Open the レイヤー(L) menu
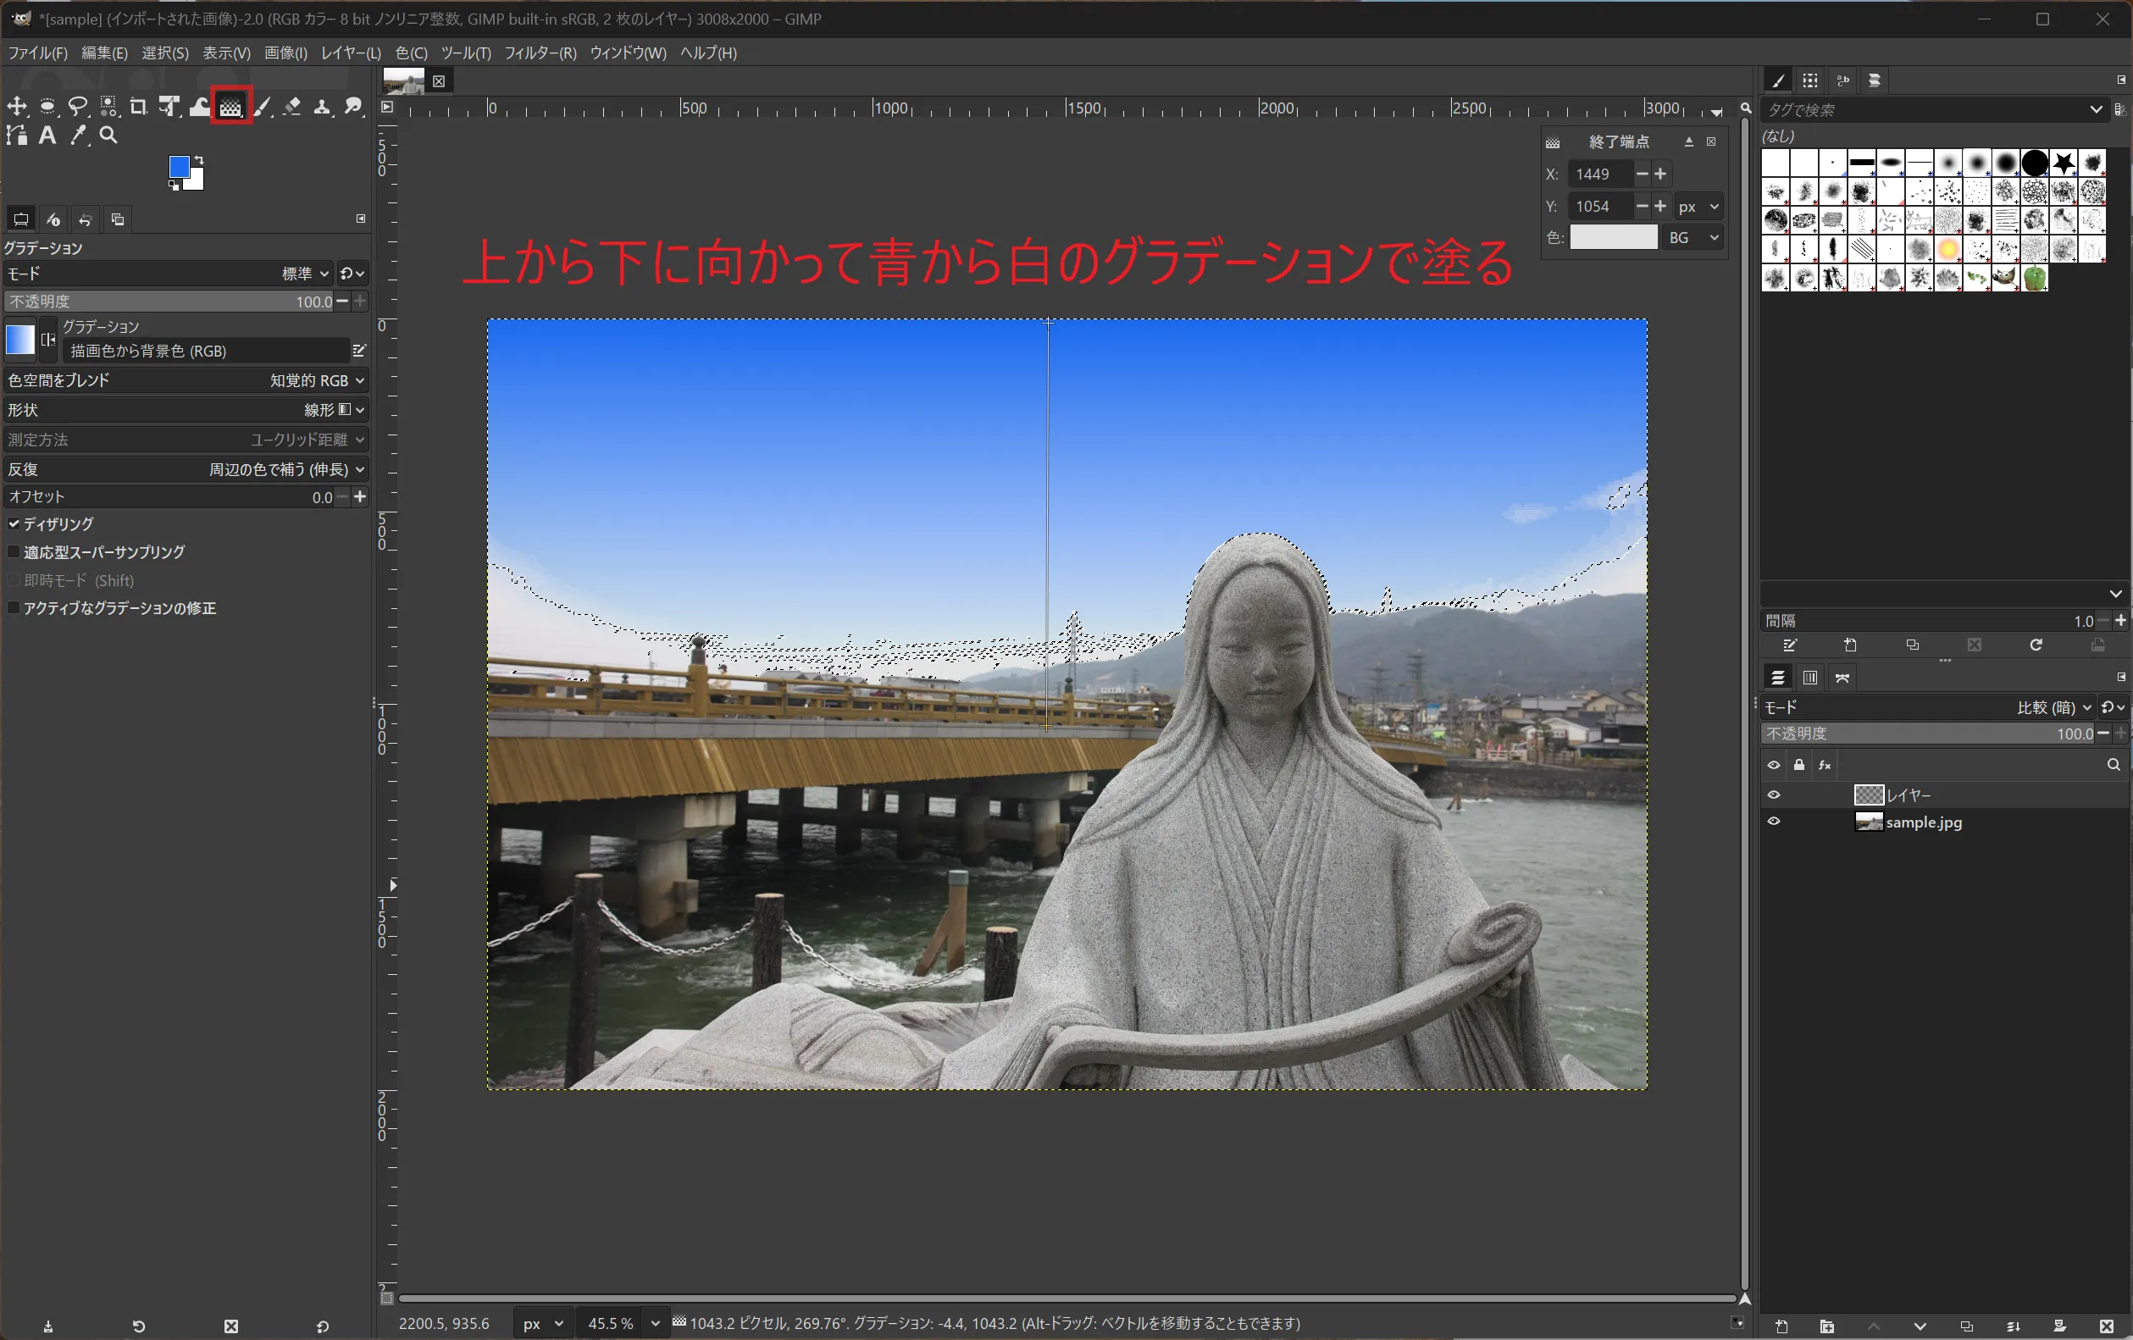This screenshot has height=1340, width=2133. pos(351,53)
